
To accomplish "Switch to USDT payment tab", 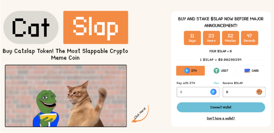I will click(221, 71).
